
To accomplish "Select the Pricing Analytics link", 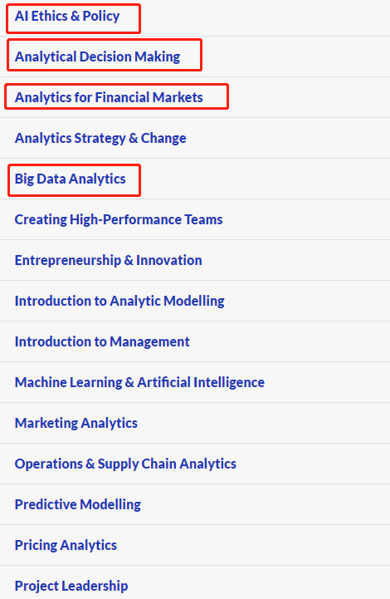I will [x=66, y=546].
